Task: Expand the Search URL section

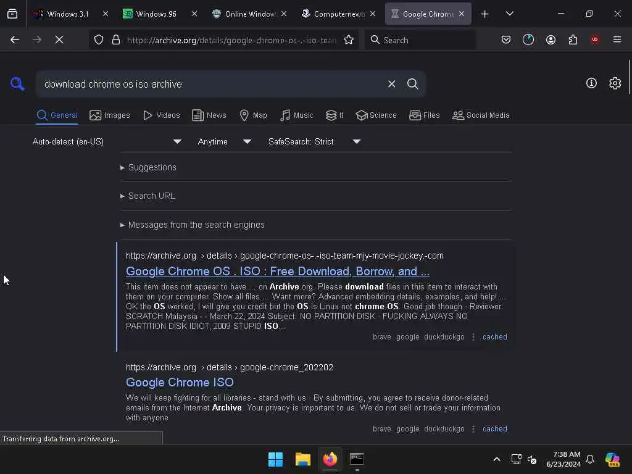Action: coord(148,196)
